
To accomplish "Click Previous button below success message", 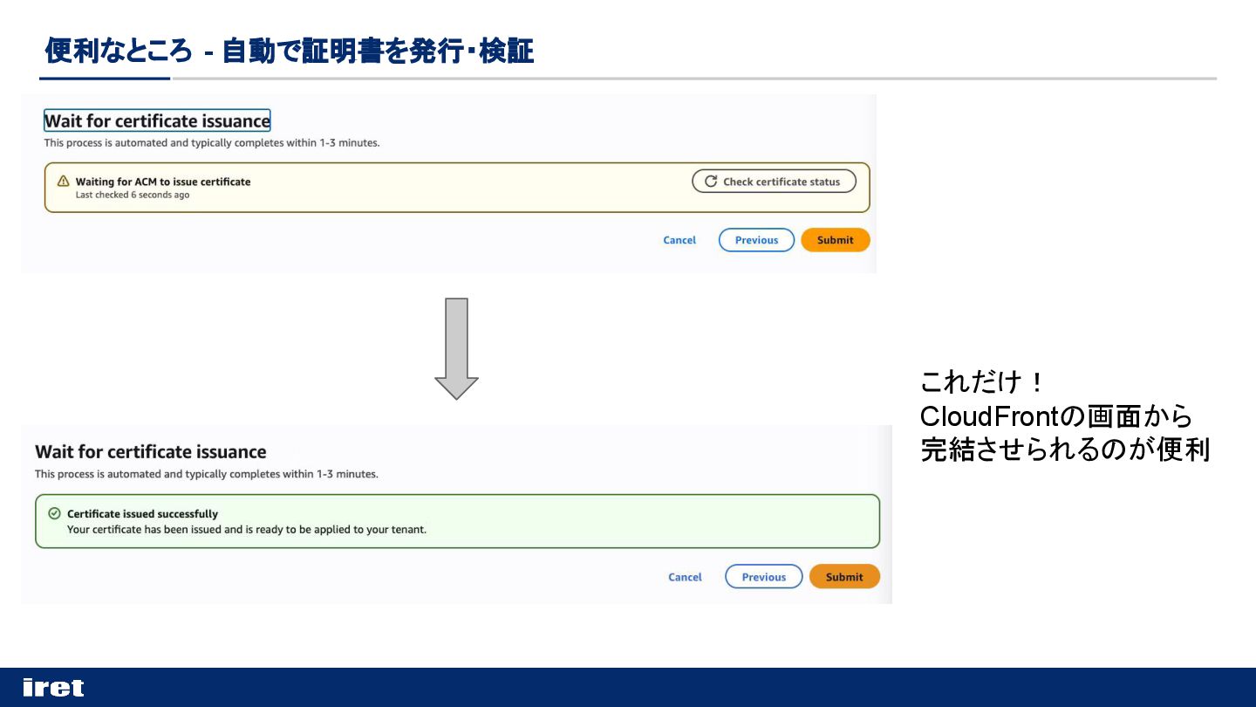I will point(764,577).
